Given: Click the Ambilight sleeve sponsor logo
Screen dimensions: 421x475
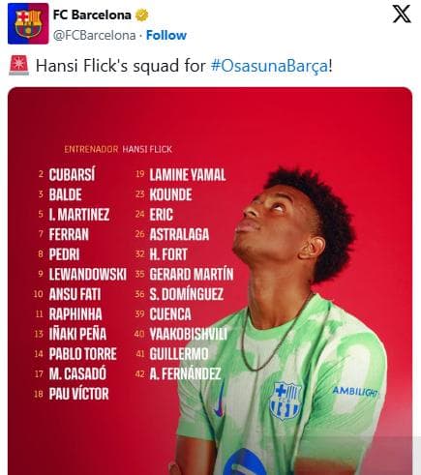Looking at the screenshot, I should (x=355, y=392).
